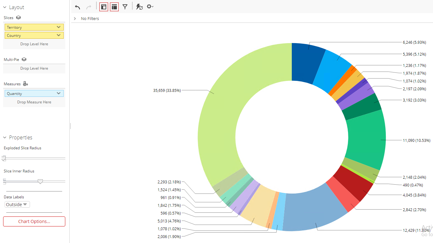Toggle the first red-outlined layout panel button
Screen dimensions: 433x243
(104, 7)
